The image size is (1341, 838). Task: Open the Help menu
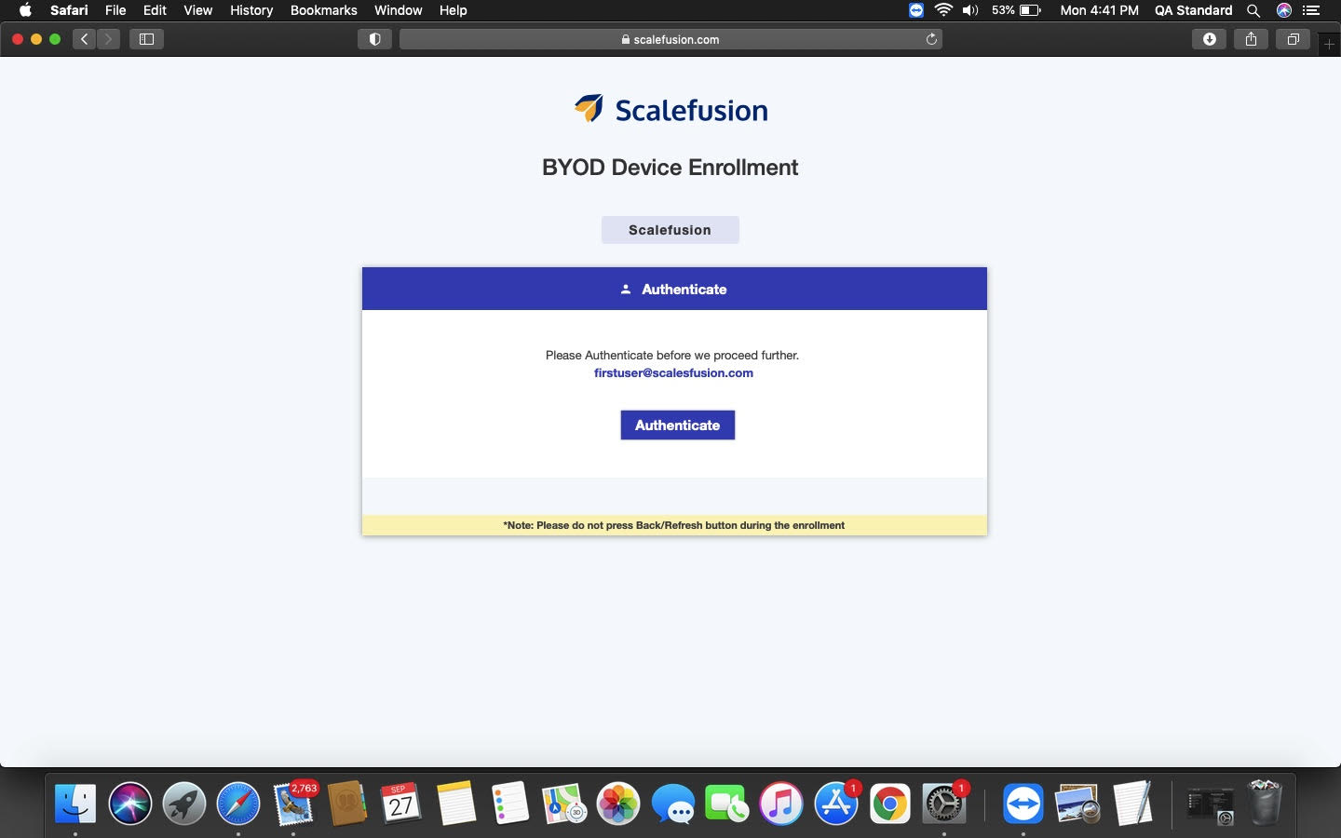point(453,10)
